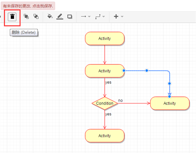Select the To Back icon
The height and width of the screenshot is (153, 196).
[36, 16]
